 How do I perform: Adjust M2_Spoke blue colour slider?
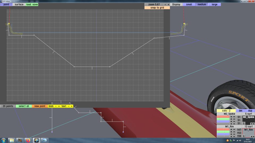pyautogui.click(x=223, y=122)
